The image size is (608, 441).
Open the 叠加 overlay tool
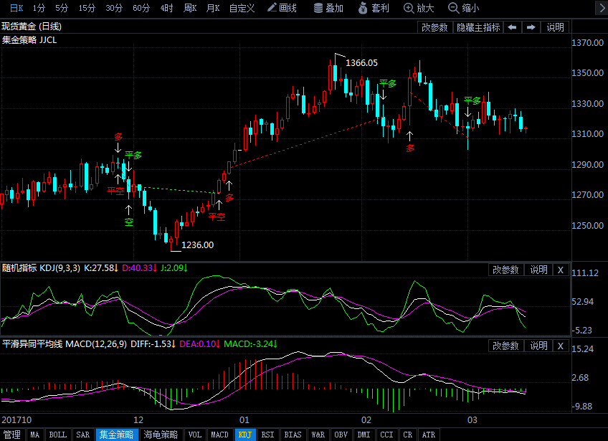pos(329,8)
